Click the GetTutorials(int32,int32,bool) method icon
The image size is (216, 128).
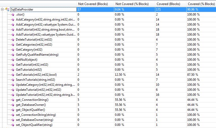13,75
